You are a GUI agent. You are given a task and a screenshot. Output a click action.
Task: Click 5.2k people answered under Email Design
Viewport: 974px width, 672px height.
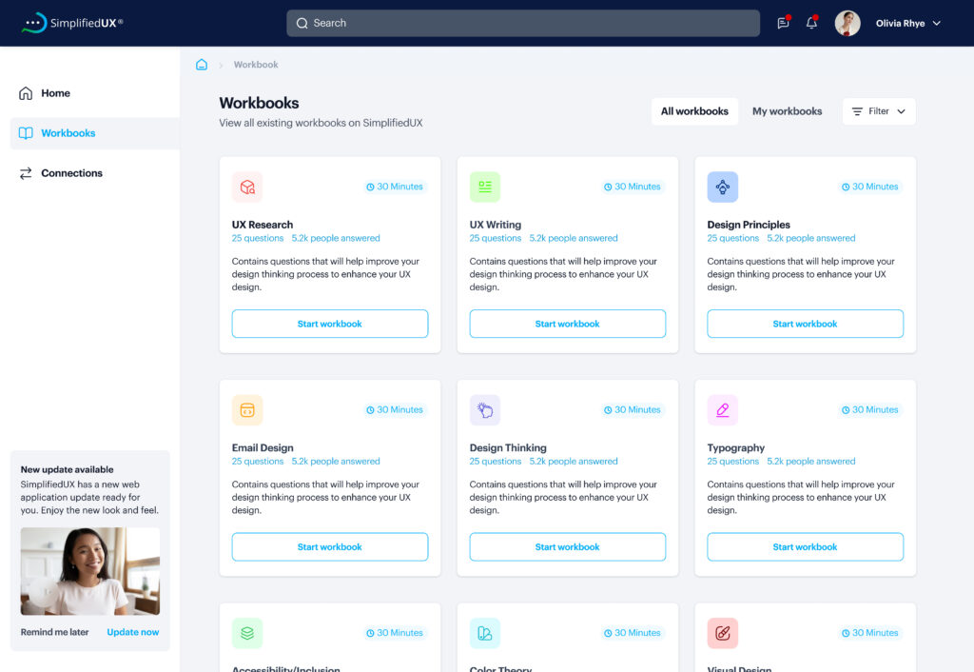tap(336, 462)
